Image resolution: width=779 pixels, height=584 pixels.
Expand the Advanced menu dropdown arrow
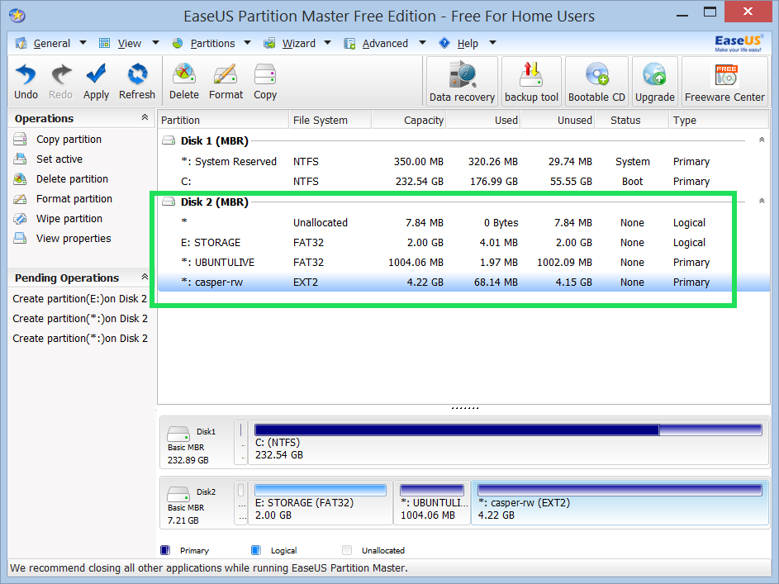pos(422,43)
